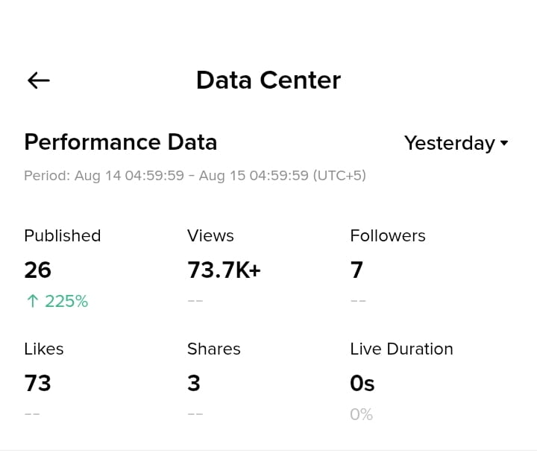Tap the Published count of 26

[38, 270]
